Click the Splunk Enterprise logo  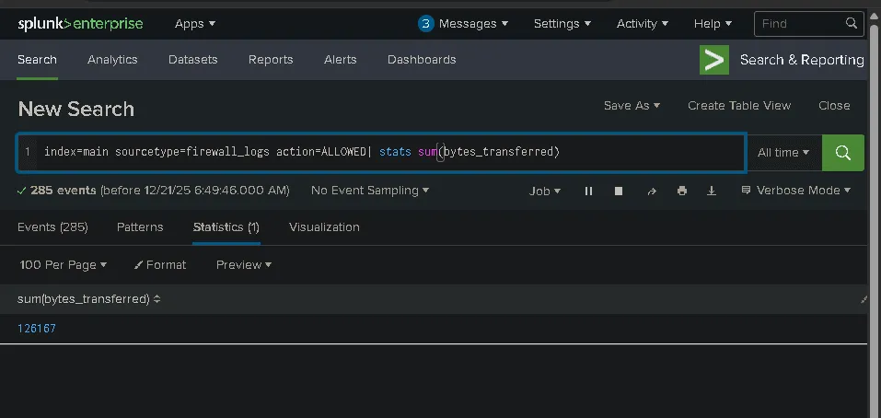80,23
